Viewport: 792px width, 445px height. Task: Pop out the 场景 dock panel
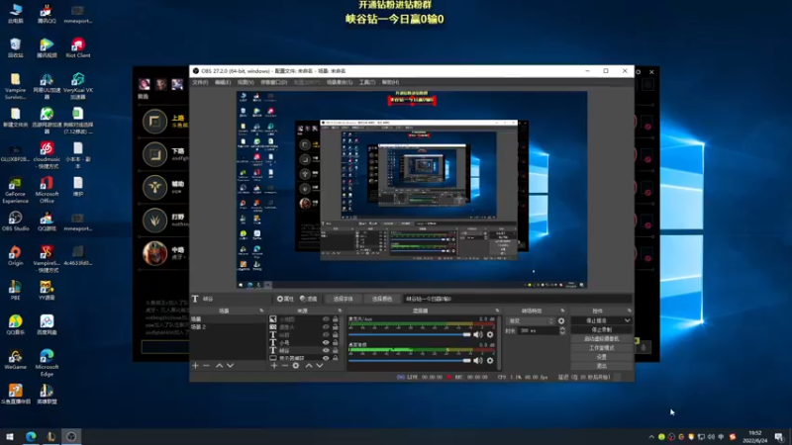(x=261, y=311)
